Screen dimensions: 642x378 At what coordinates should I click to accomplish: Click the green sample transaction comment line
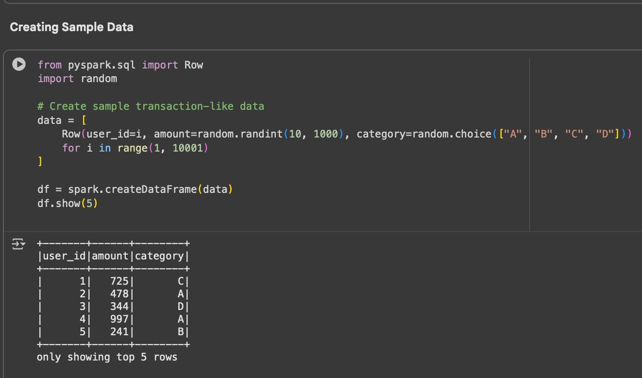click(x=151, y=106)
